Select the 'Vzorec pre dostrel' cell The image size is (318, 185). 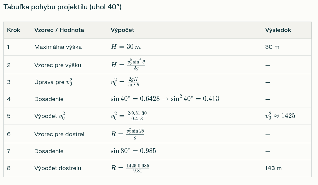click(59, 134)
